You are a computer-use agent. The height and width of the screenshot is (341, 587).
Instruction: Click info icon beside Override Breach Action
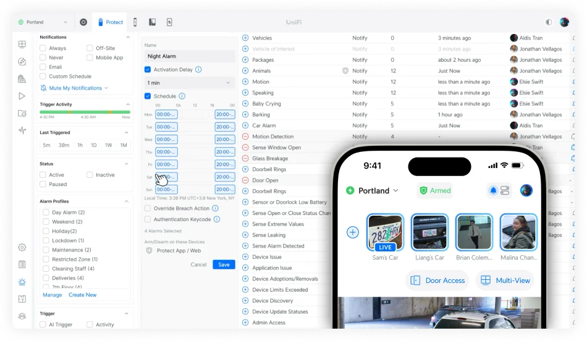coord(215,209)
